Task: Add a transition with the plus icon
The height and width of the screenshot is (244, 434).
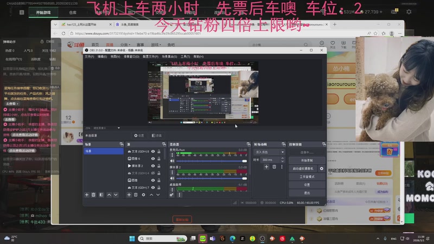Action: click(x=266, y=167)
